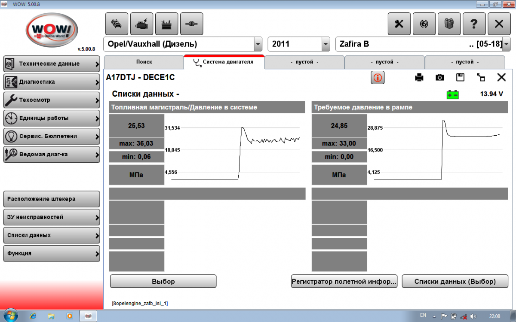Click the EN language indicator

(423, 316)
